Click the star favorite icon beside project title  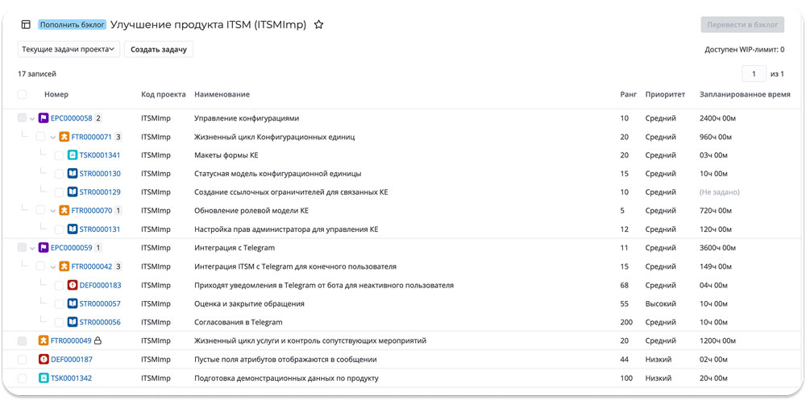click(318, 25)
